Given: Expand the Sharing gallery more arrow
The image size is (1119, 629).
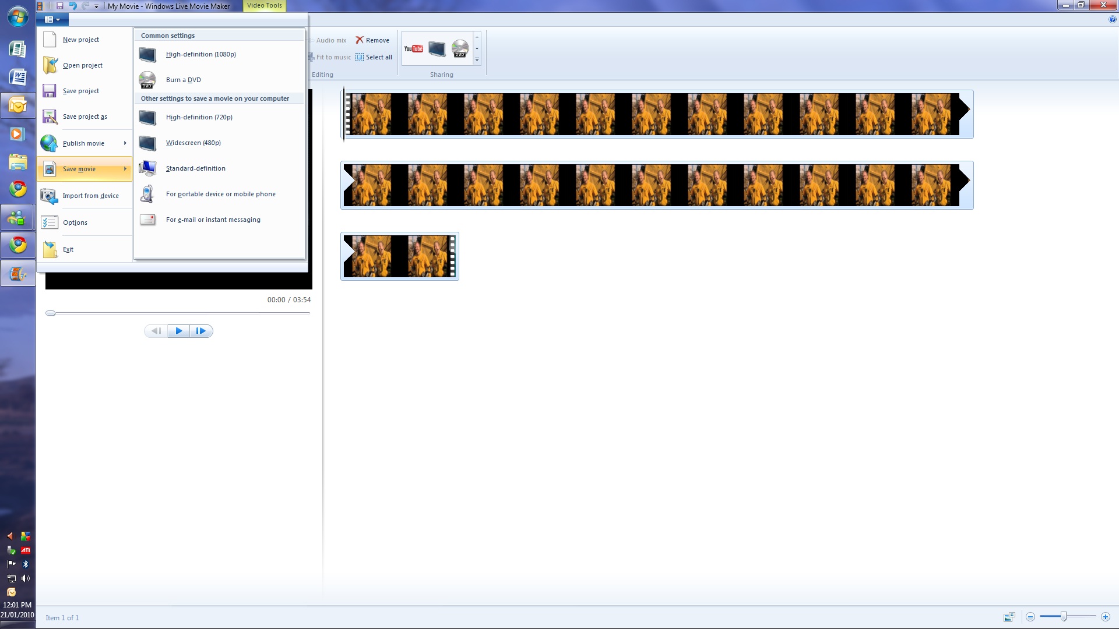Looking at the screenshot, I should click(x=477, y=59).
